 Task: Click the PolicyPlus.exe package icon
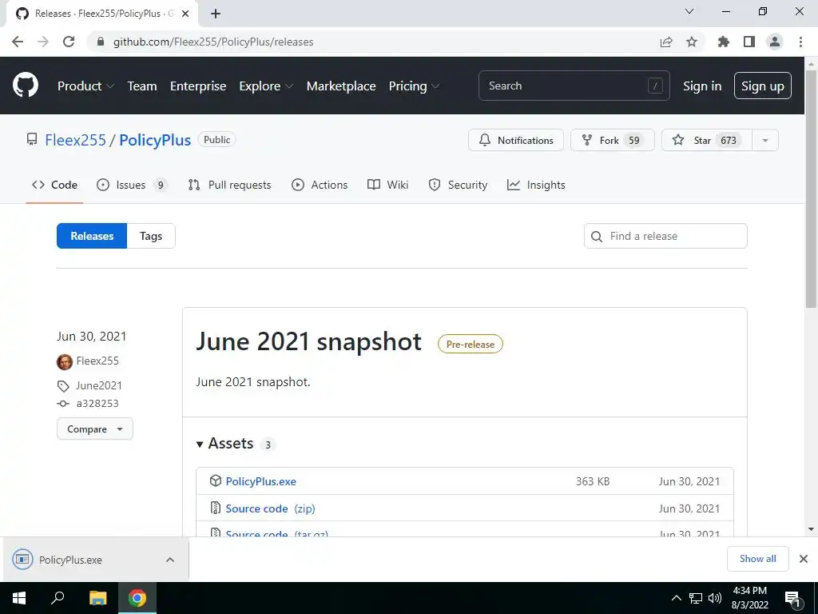coord(216,480)
